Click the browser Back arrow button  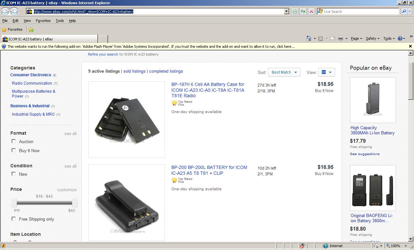click(5, 11)
